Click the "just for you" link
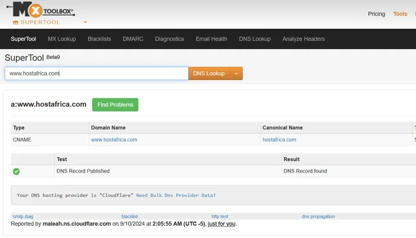 click(x=222, y=224)
